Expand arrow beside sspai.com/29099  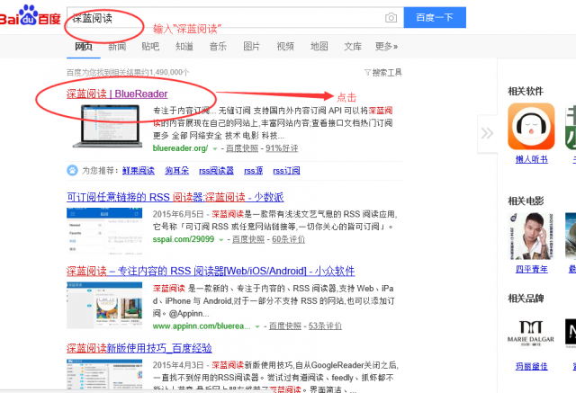(221, 239)
